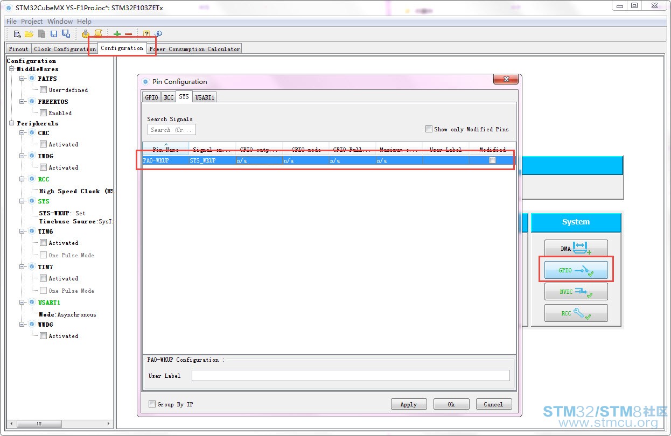Click the New Project toolbar icon
Screen dimensions: 671x436
17,34
